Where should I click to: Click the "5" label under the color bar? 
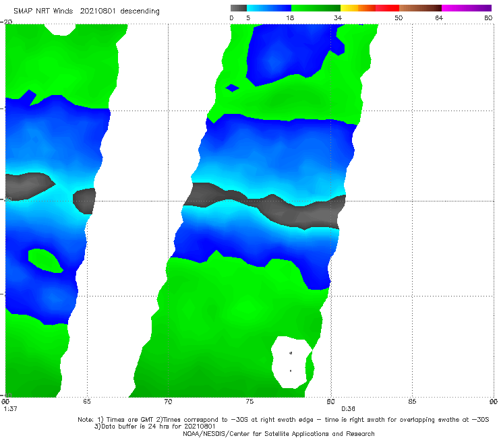point(248,18)
